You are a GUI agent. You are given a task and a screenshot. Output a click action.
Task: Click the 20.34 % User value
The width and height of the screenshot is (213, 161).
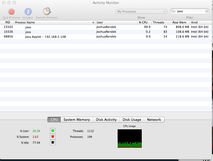(36, 131)
